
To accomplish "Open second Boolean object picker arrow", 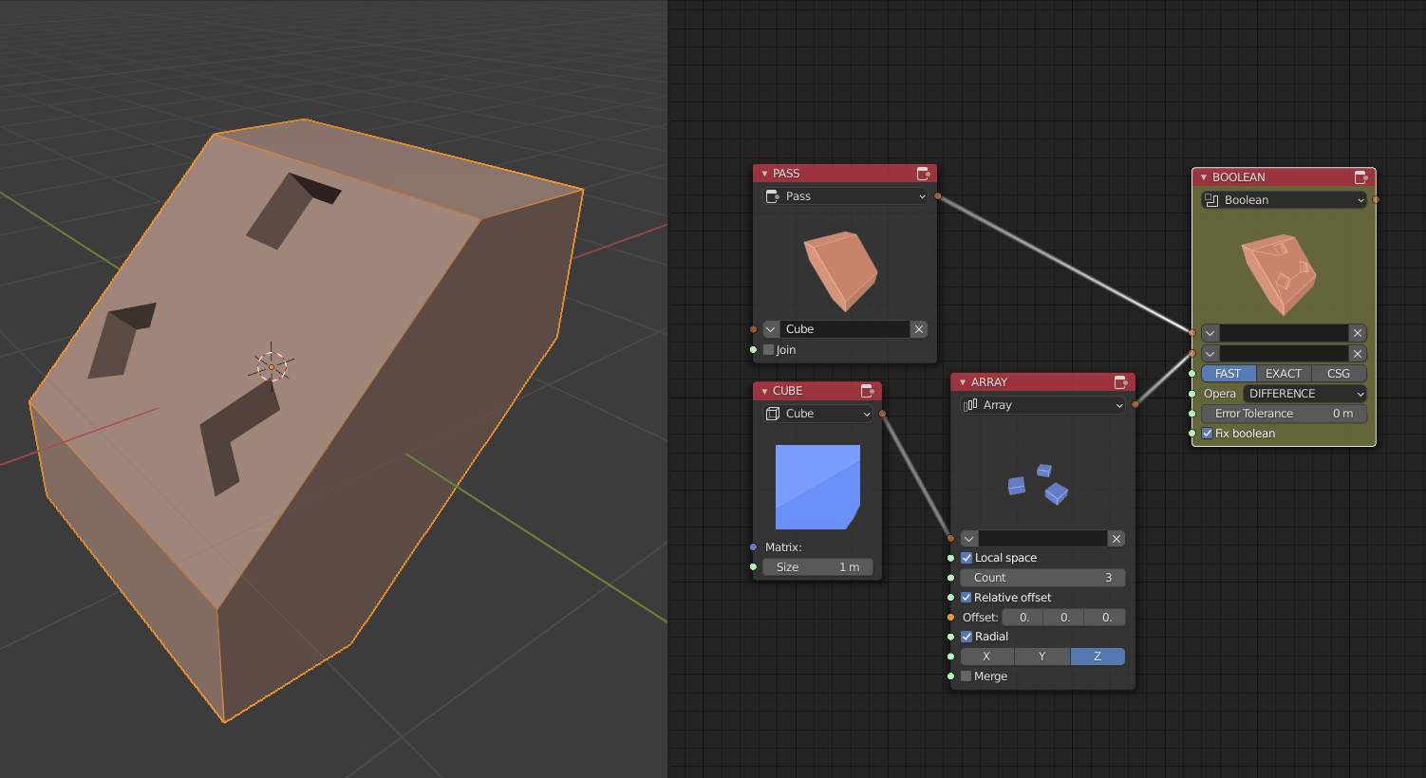I will pos(1210,354).
